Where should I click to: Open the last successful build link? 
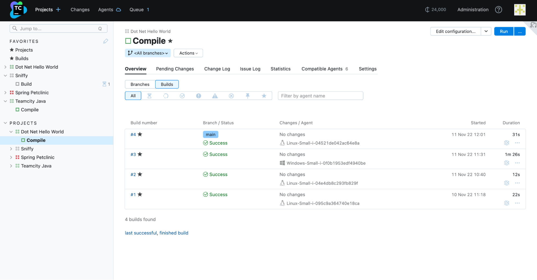141,233
